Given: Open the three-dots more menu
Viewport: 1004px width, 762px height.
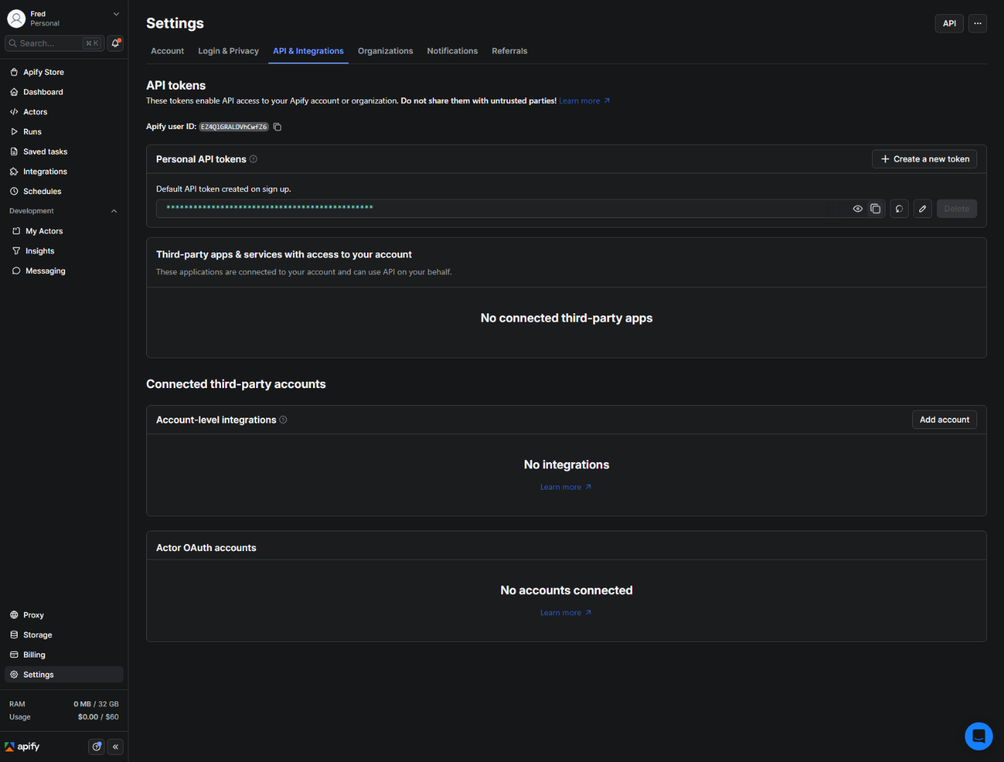Looking at the screenshot, I should (x=977, y=23).
